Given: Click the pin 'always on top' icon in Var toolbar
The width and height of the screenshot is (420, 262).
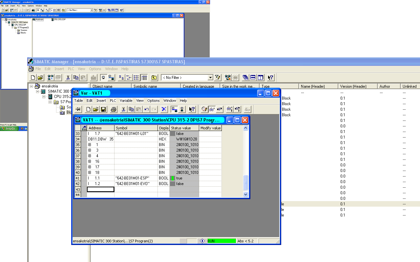Looking at the screenshot, I should point(78,109).
